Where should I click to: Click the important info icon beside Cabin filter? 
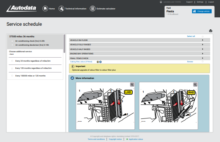click(x=98, y=62)
